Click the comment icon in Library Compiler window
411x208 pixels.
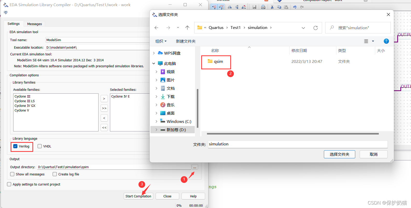point(6,12)
